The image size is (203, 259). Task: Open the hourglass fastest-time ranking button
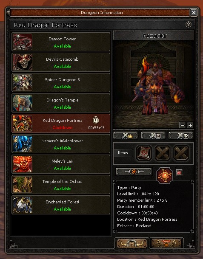coord(153,136)
